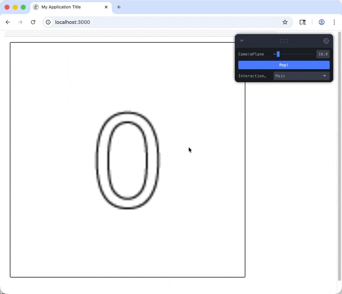Click the bookmark star icon

pos(285,22)
